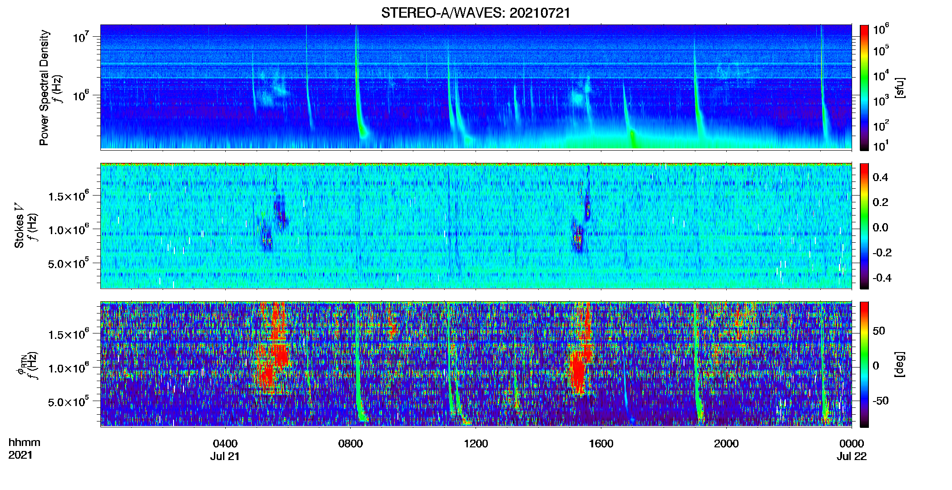Viewport: 952px width, 490px height.
Task: Click the power spectral density color bar
Action: [864, 88]
